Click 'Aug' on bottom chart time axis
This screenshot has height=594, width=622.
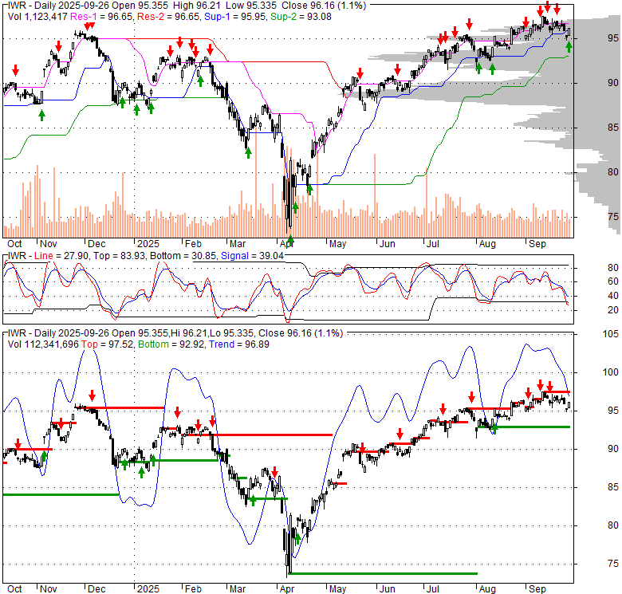click(487, 588)
